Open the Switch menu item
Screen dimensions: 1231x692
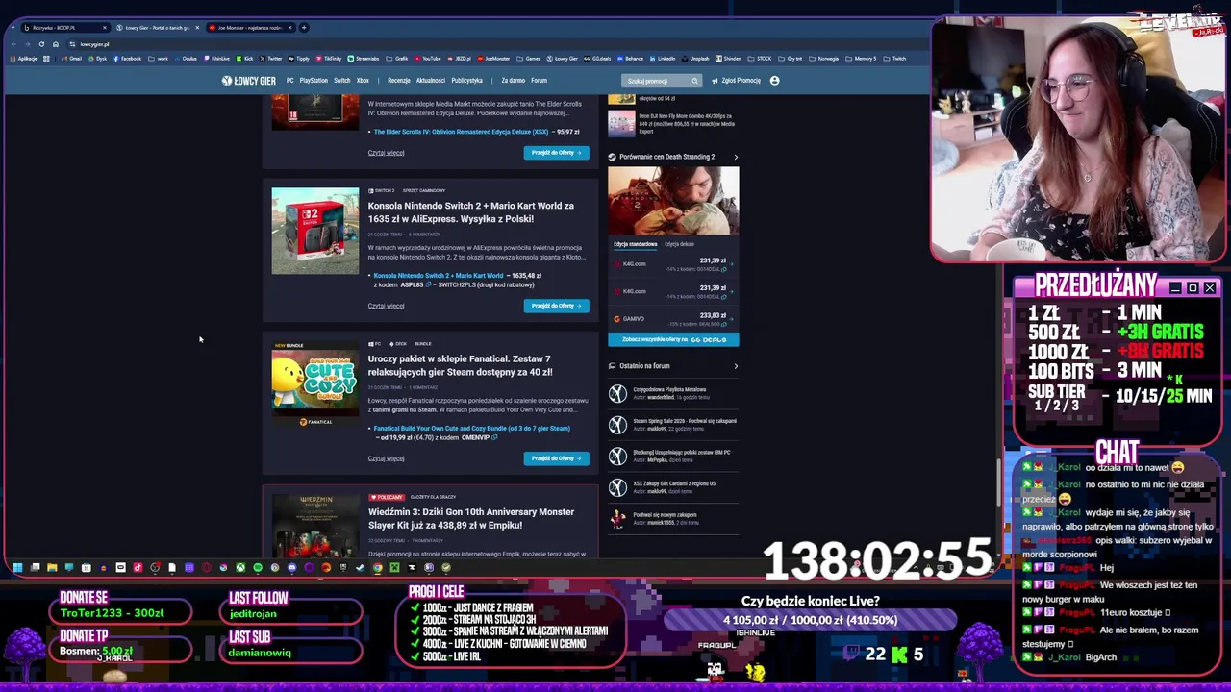click(x=341, y=81)
